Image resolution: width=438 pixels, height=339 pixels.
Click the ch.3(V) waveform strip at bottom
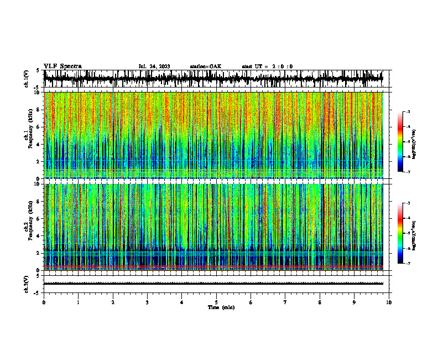point(213,284)
